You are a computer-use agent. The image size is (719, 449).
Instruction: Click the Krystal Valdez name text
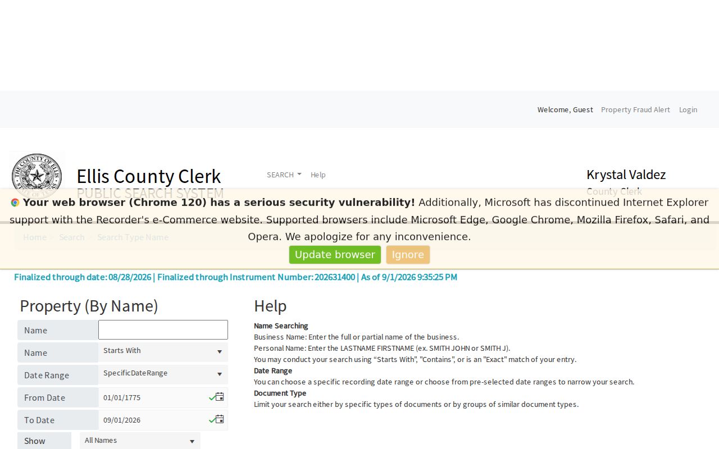point(626,175)
